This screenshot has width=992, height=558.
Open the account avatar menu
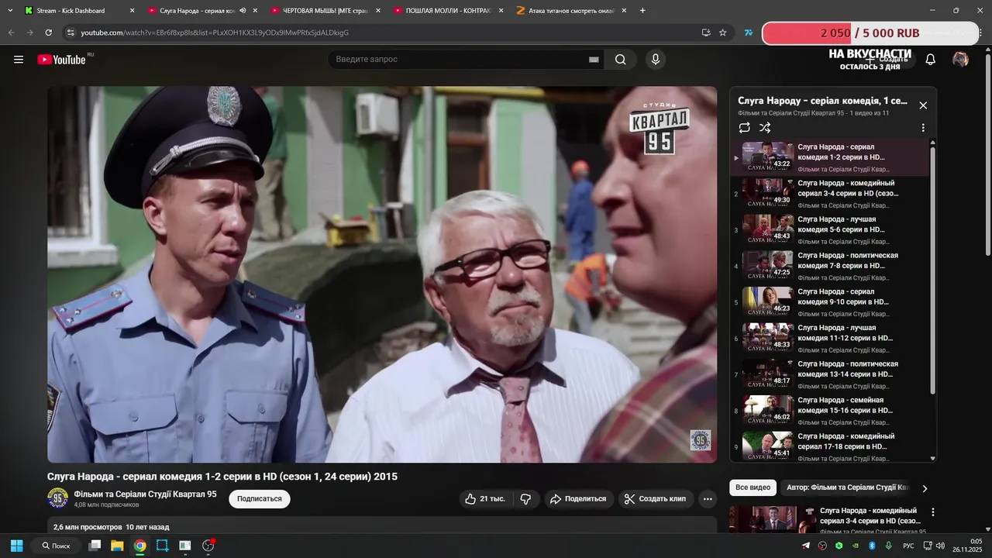tap(960, 60)
